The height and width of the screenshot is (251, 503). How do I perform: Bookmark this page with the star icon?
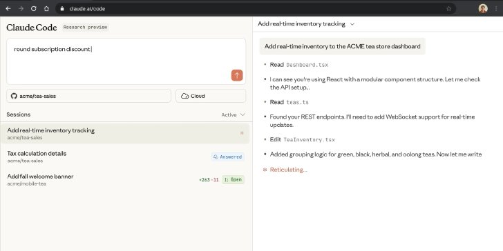(x=449, y=9)
